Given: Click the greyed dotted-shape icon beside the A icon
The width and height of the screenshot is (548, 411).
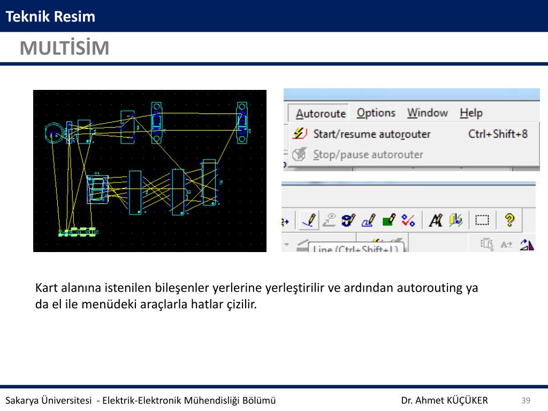Looking at the screenshot, I should click(487, 244).
